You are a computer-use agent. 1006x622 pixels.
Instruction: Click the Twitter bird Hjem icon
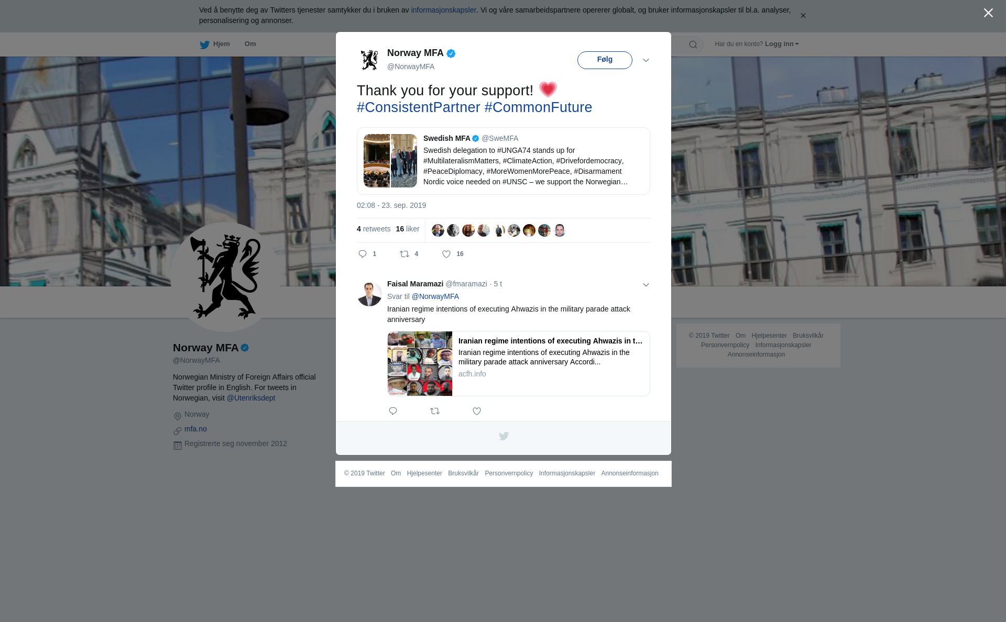coord(205,45)
